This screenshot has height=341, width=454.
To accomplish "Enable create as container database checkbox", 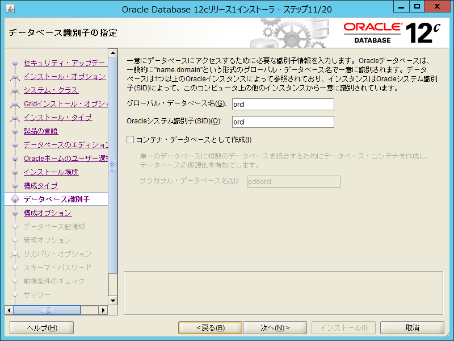I will pos(131,140).
